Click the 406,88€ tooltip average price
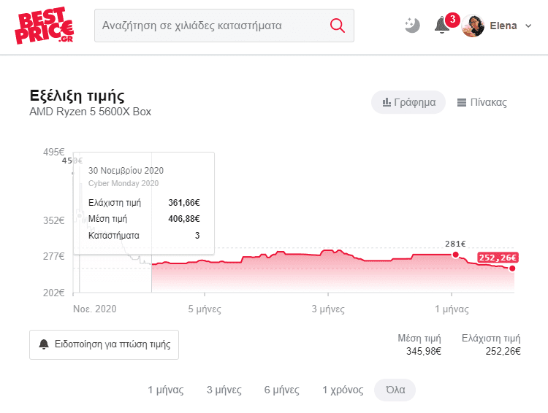 [x=184, y=219]
